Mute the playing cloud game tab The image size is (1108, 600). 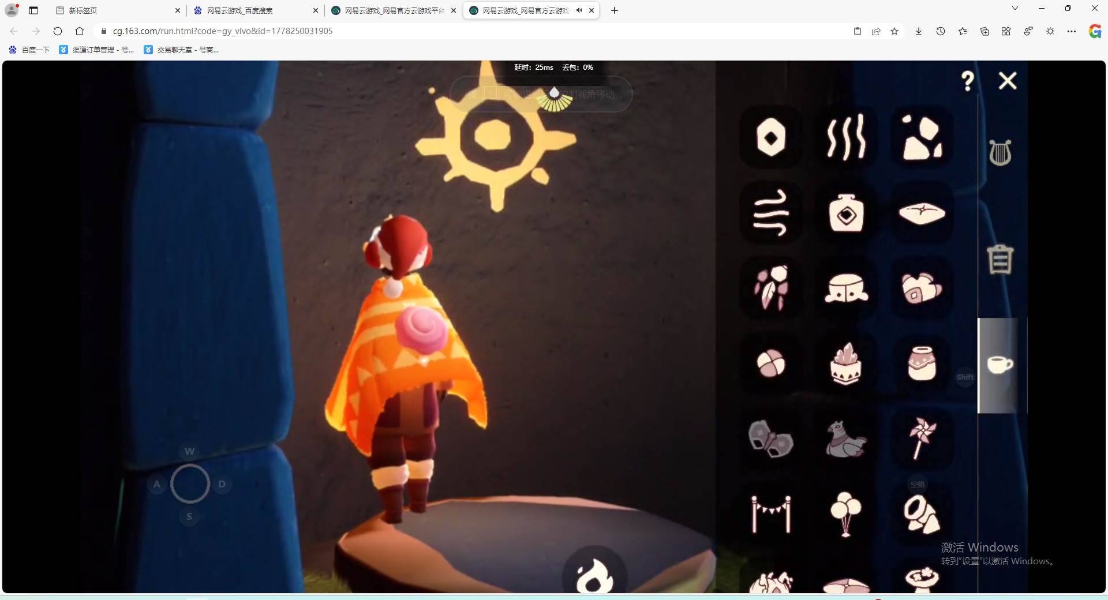[579, 10]
